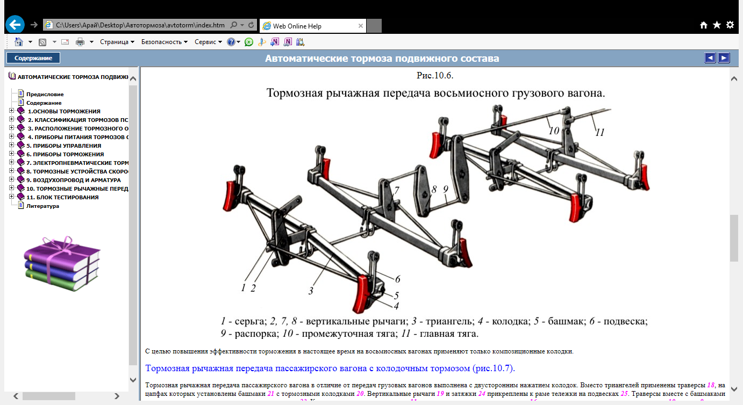
Task: Expand chapter 1.ОСНОВЫ ТОРМОЖЕНИЯ
Action: (x=12, y=111)
